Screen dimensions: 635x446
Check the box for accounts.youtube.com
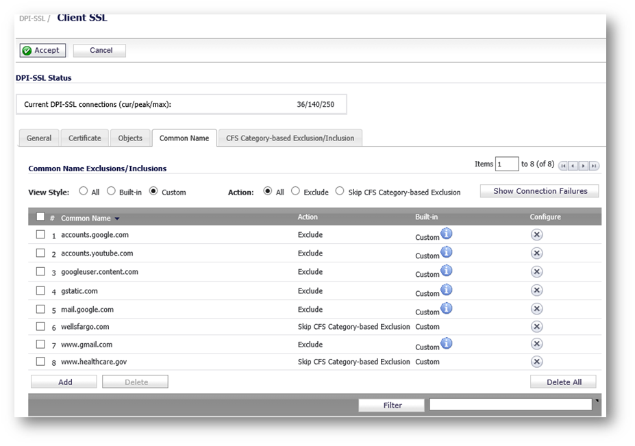pyautogui.click(x=40, y=253)
